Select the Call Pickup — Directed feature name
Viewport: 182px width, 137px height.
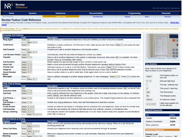coord(9,103)
